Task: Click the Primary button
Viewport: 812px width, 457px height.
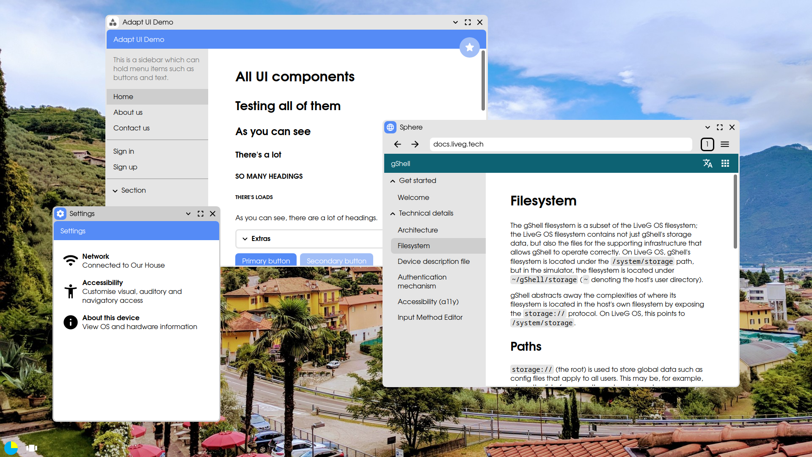Action: [266, 260]
